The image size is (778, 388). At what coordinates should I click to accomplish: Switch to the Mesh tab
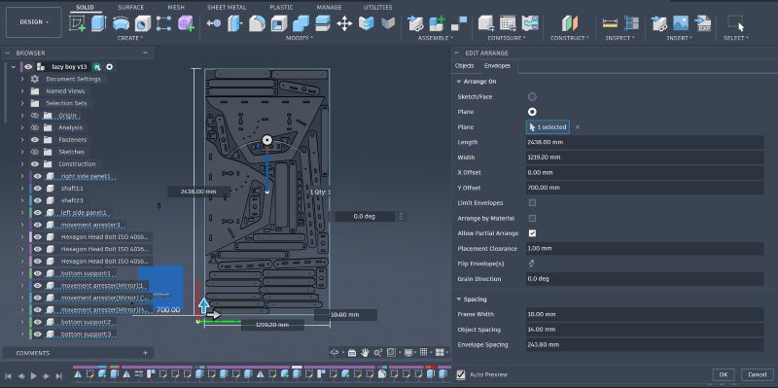pyautogui.click(x=176, y=8)
